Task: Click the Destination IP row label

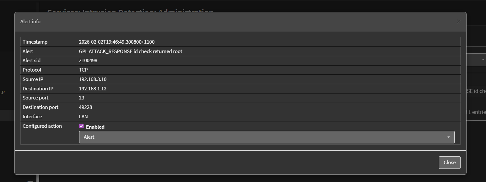Action: (38, 89)
